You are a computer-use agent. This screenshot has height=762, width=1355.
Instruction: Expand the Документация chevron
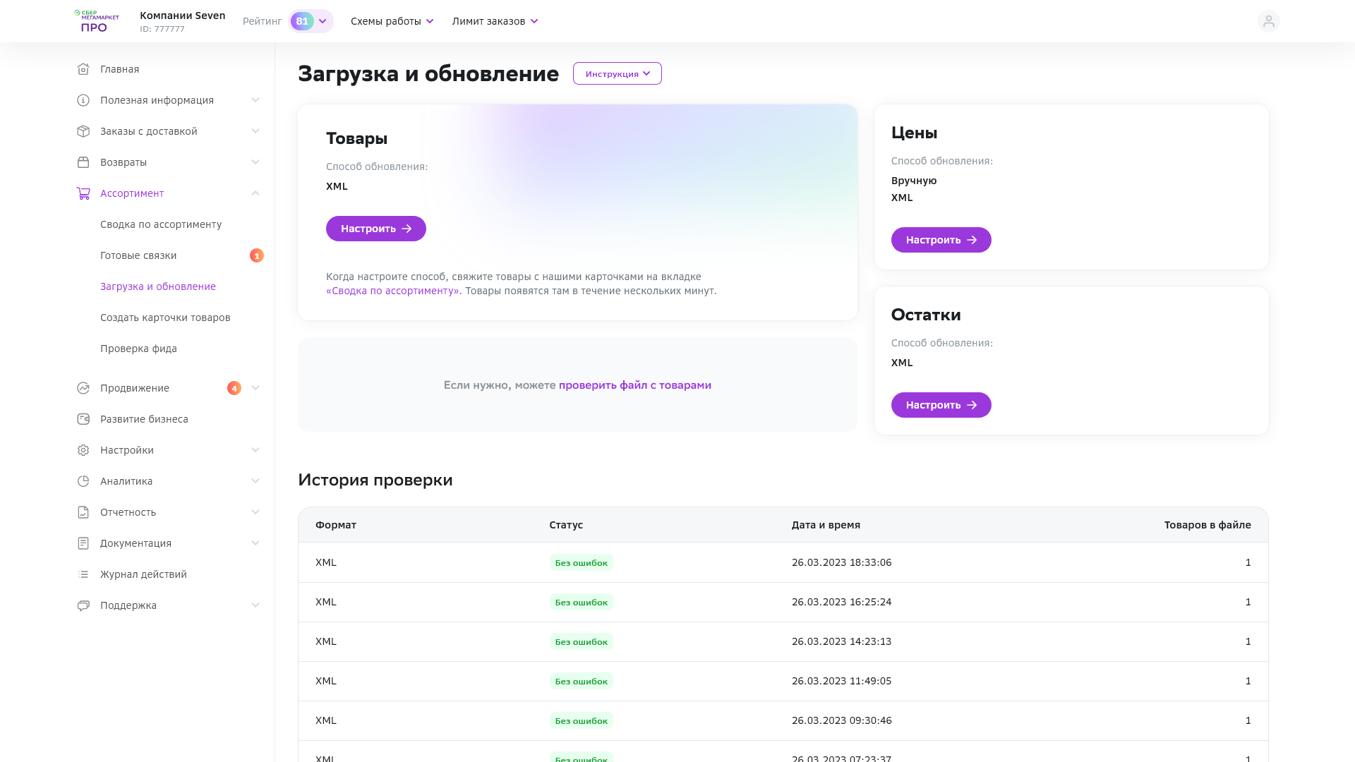(255, 543)
